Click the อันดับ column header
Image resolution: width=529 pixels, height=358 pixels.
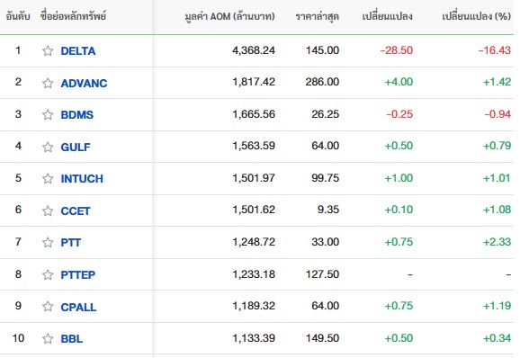[18, 16]
